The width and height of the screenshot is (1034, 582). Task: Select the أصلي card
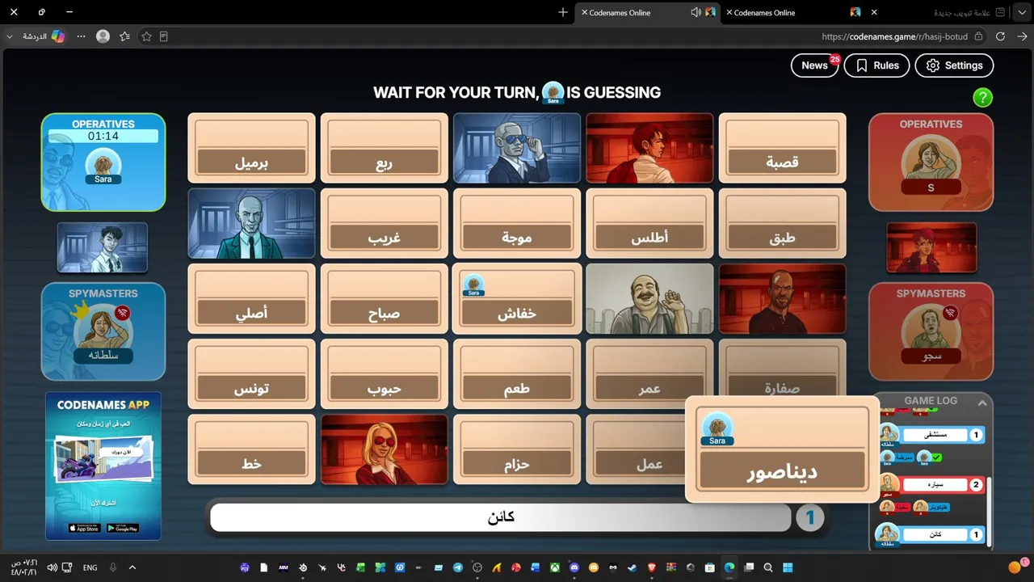tap(251, 298)
